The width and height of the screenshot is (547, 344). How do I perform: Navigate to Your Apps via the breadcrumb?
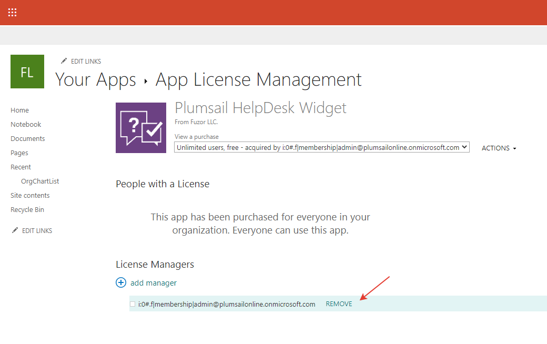click(x=95, y=79)
